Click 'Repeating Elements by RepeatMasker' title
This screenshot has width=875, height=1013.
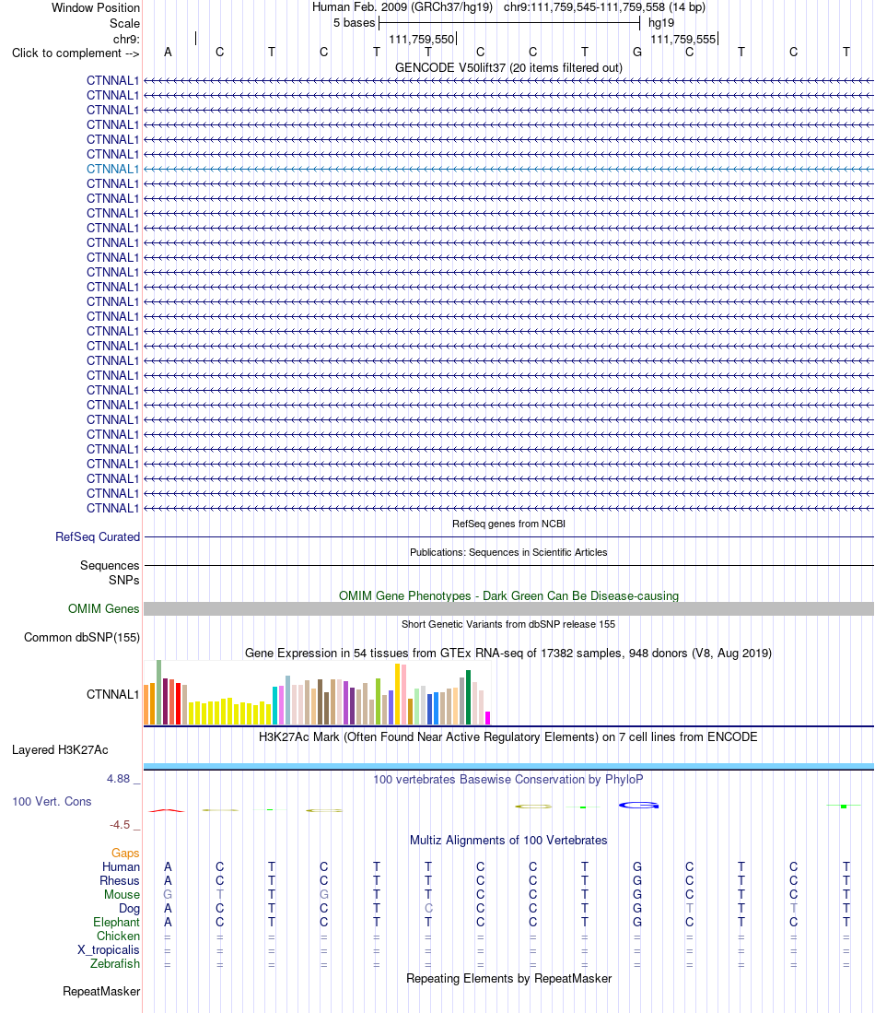[508, 978]
